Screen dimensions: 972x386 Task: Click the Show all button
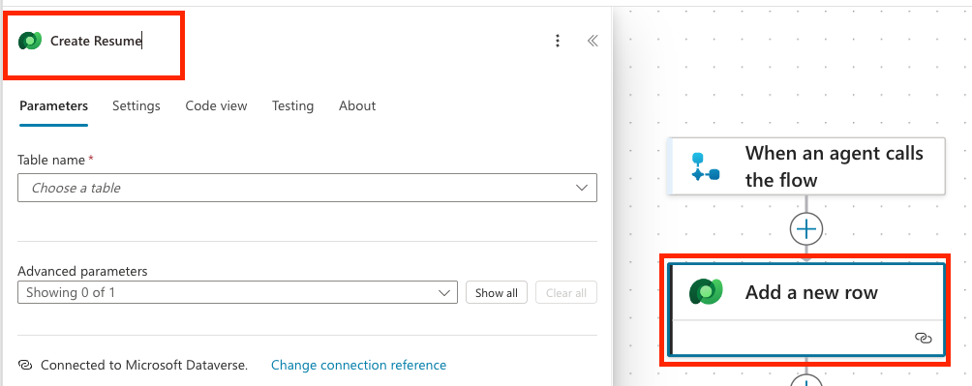tap(497, 292)
